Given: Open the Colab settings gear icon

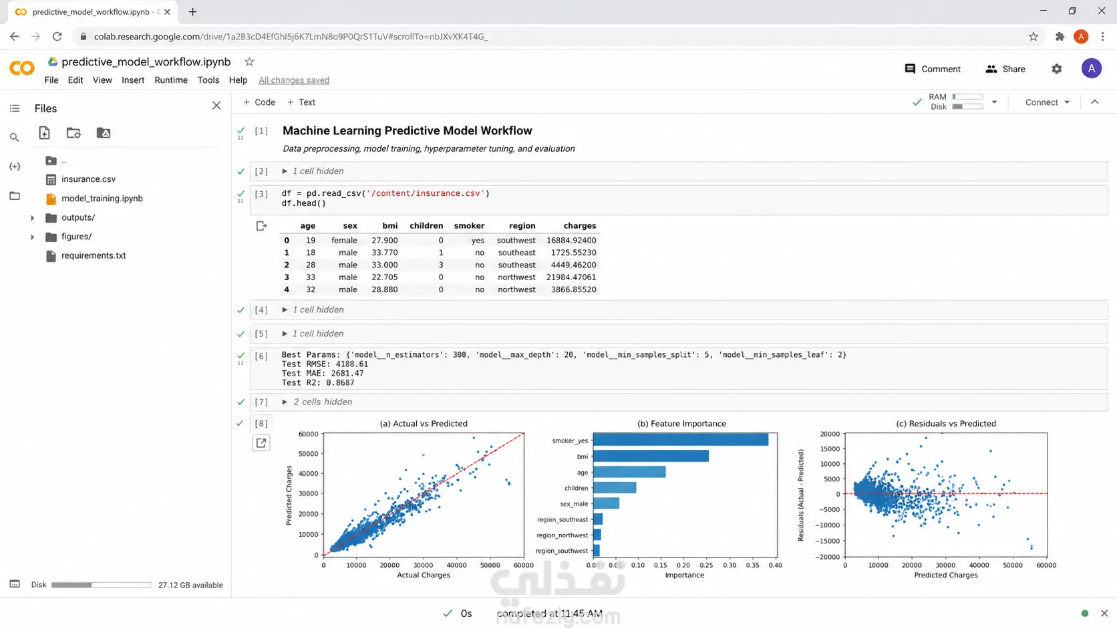Looking at the screenshot, I should click(1057, 69).
